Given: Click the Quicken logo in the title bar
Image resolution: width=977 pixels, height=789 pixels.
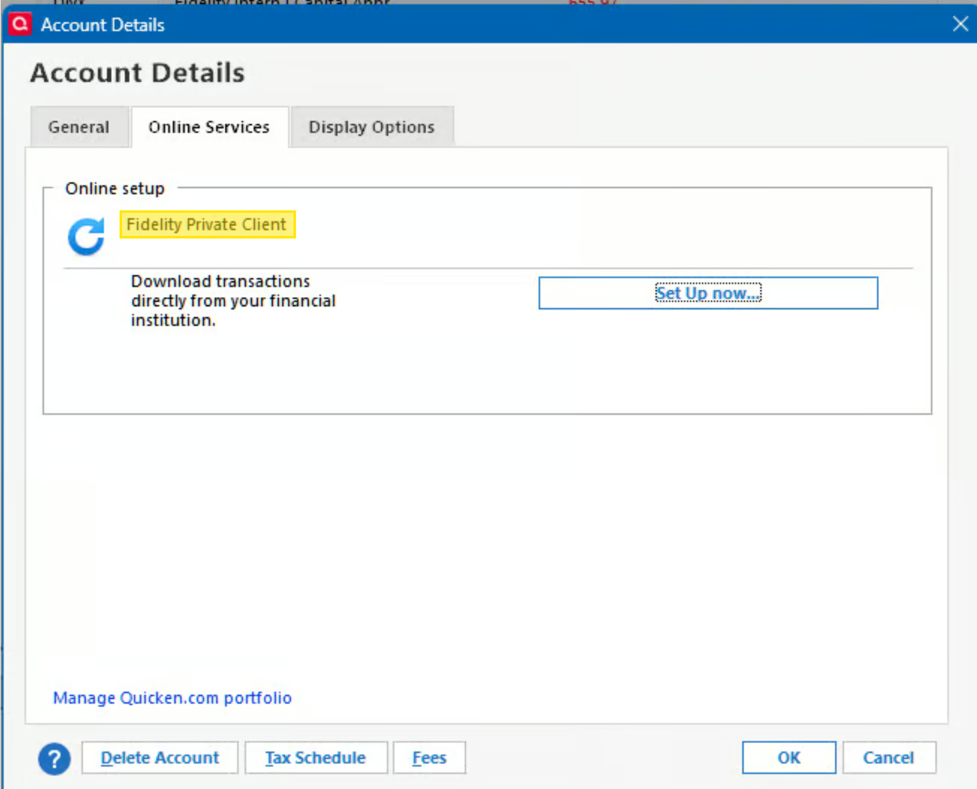Looking at the screenshot, I should tap(20, 24).
